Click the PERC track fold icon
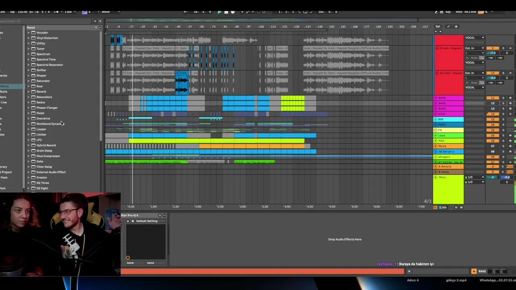The height and width of the screenshot is (290, 516). tap(435, 125)
